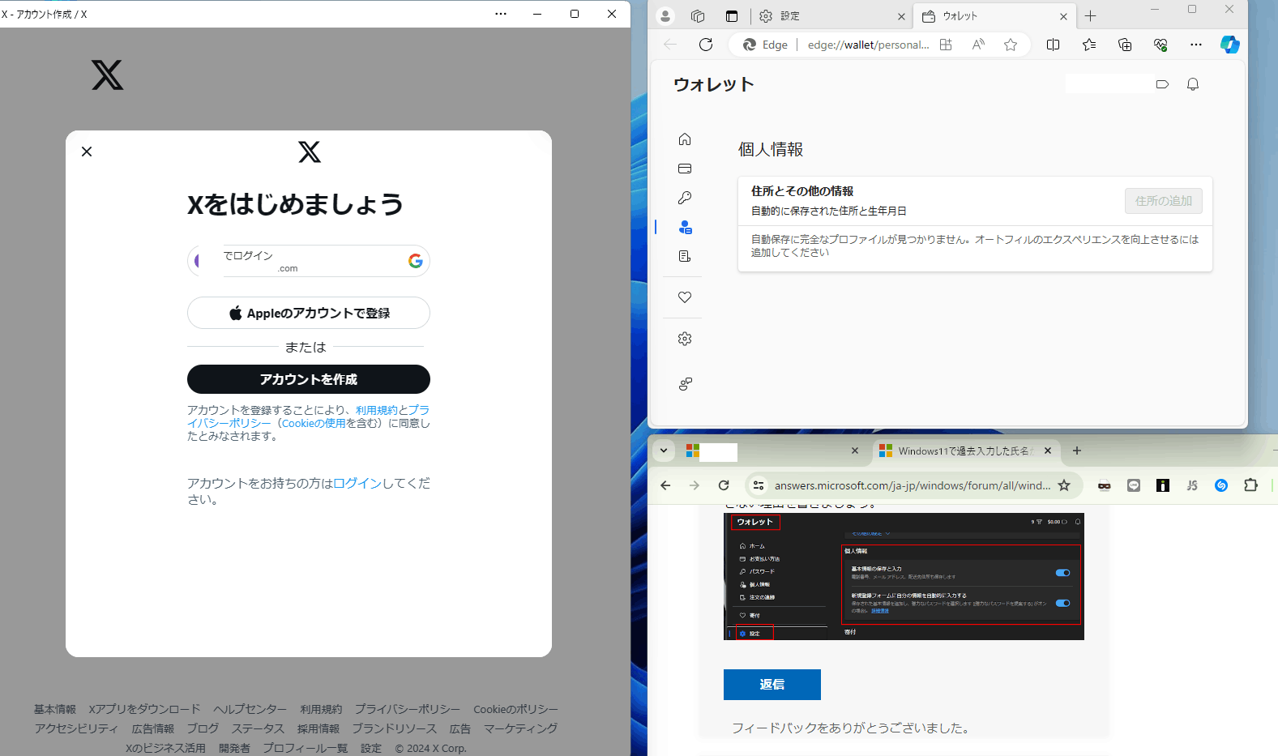Click the Shazam extension icon

coord(1221,485)
